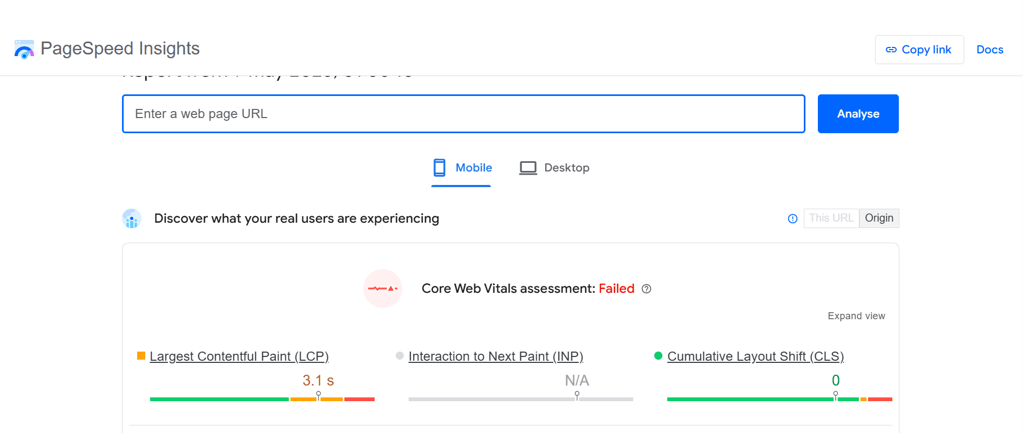Image resolution: width=1023 pixels, height=433 pixels.
Task: Click the LCP distribution bar marker
Action: 319,395
